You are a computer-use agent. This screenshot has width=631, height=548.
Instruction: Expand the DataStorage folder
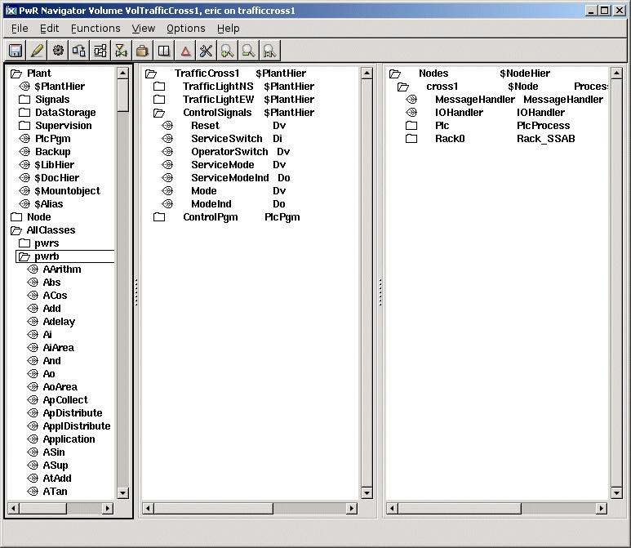click(x=24, y=113)
